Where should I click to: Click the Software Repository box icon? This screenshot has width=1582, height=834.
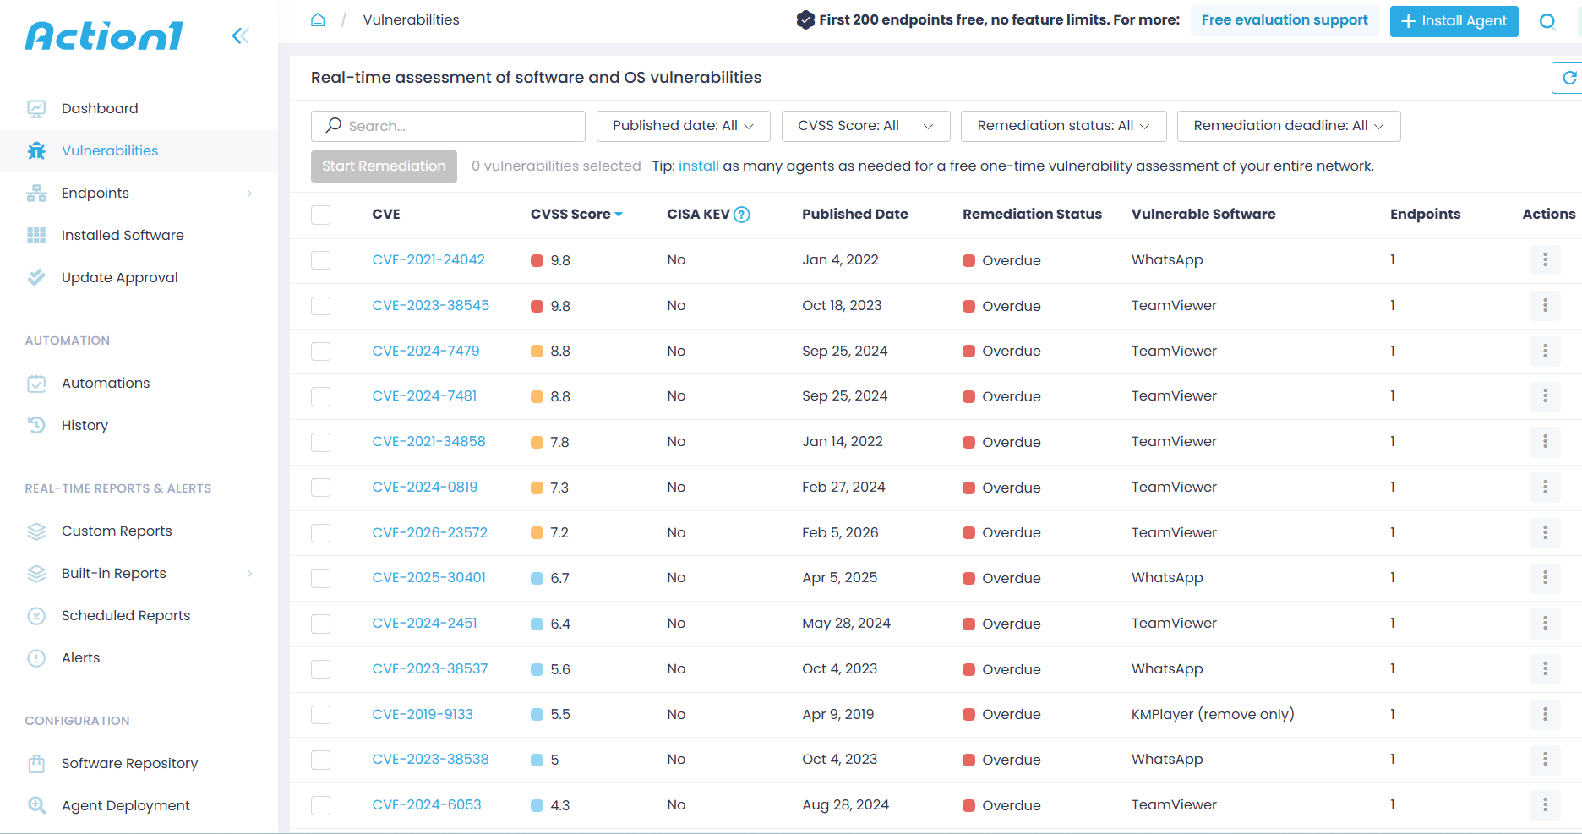click(36, 763)
